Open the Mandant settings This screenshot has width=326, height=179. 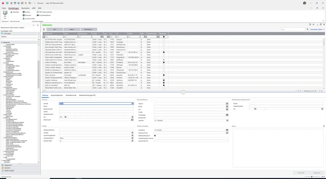pyautogui.click(x=14, y=12)
